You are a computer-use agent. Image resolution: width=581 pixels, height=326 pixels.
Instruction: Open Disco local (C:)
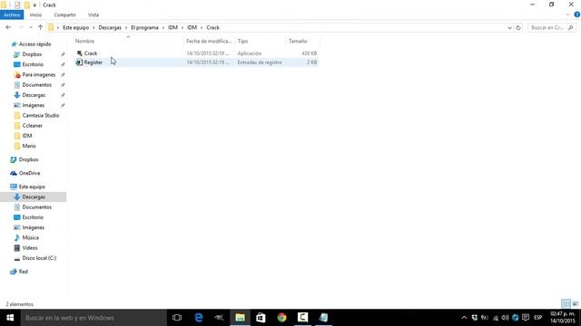39,258
